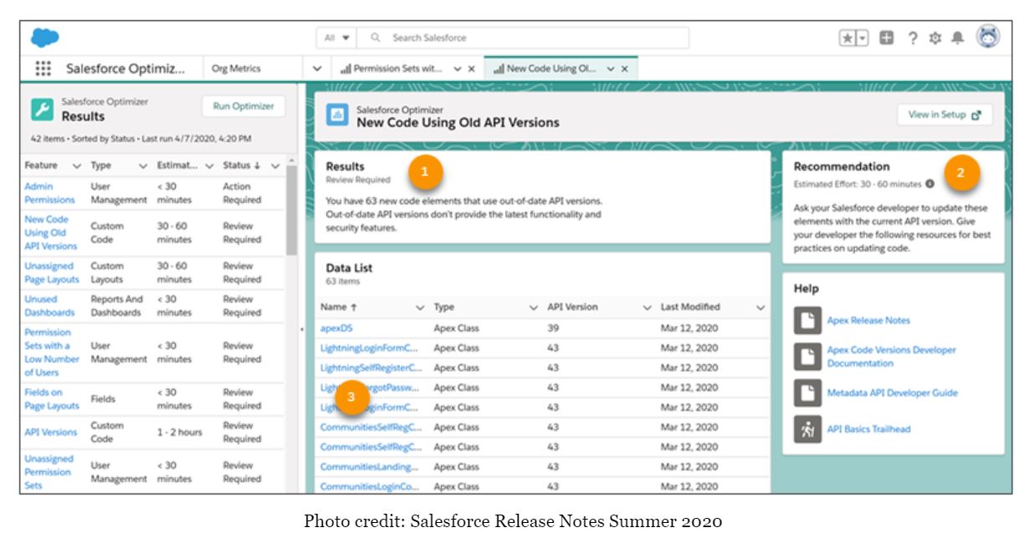Close the New Code Using Old API tab
Screen dimensions: 1034x538
(x=624, y=69)
